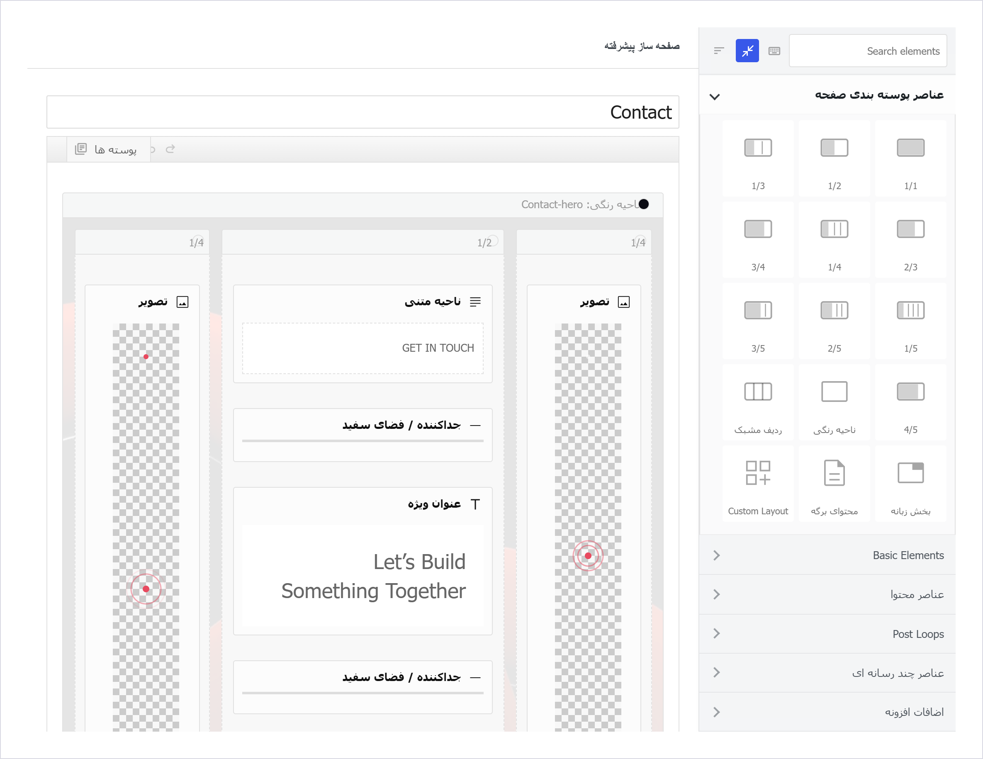Collapse the عناصر پوسته بندی صفحه section
The height and width of the screenshot is (759, 983).
827,95
